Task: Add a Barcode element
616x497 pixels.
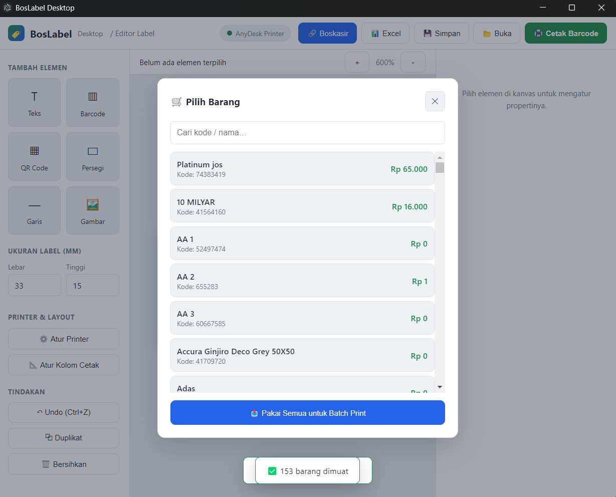Action: pyautogui.click(x=93, y=102)
